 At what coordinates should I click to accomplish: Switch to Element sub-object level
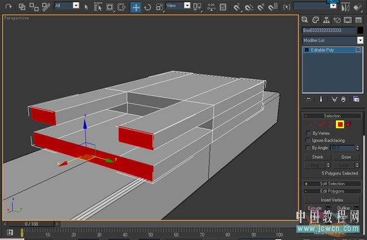coord(349,124)
